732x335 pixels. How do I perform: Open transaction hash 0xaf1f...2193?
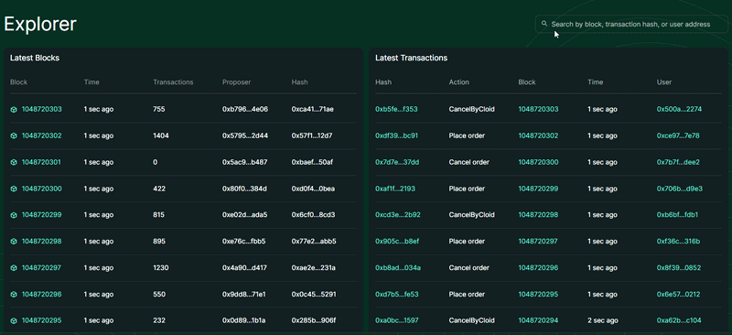coord(395,189)
